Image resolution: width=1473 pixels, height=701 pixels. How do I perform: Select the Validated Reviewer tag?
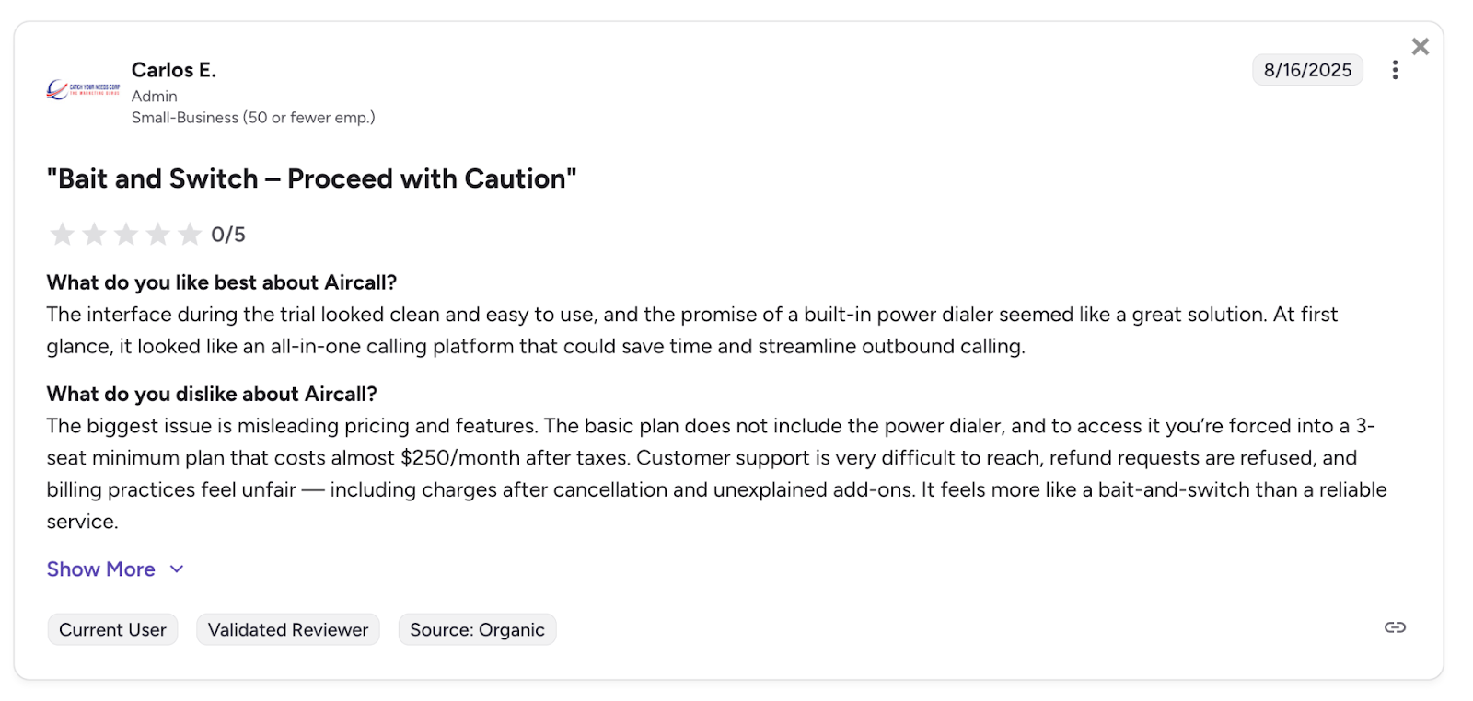[x=287, y=629]
